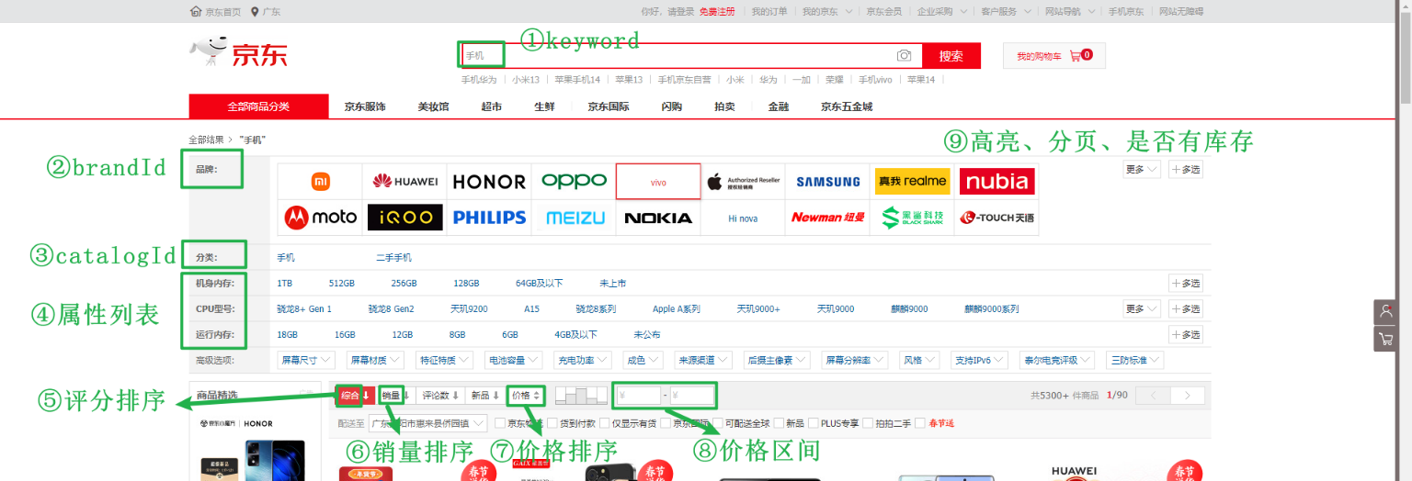This screenshot has height=481, width=1412.
Task: Select the nubia brand logo
Action: pos(996,182)
